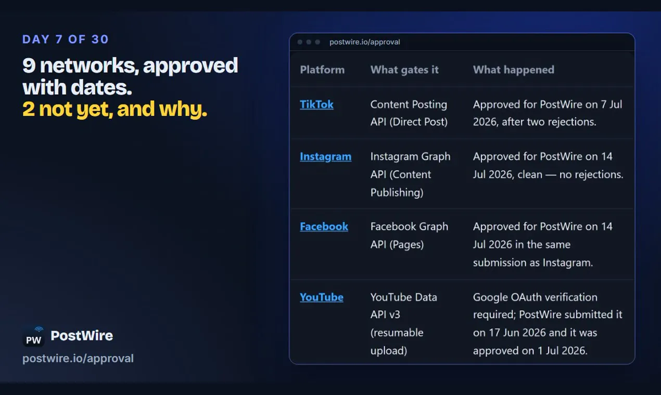Click the "9 networks, approved with dates." headline
This screenshot has width=661, height=395.
pos(130,76)
